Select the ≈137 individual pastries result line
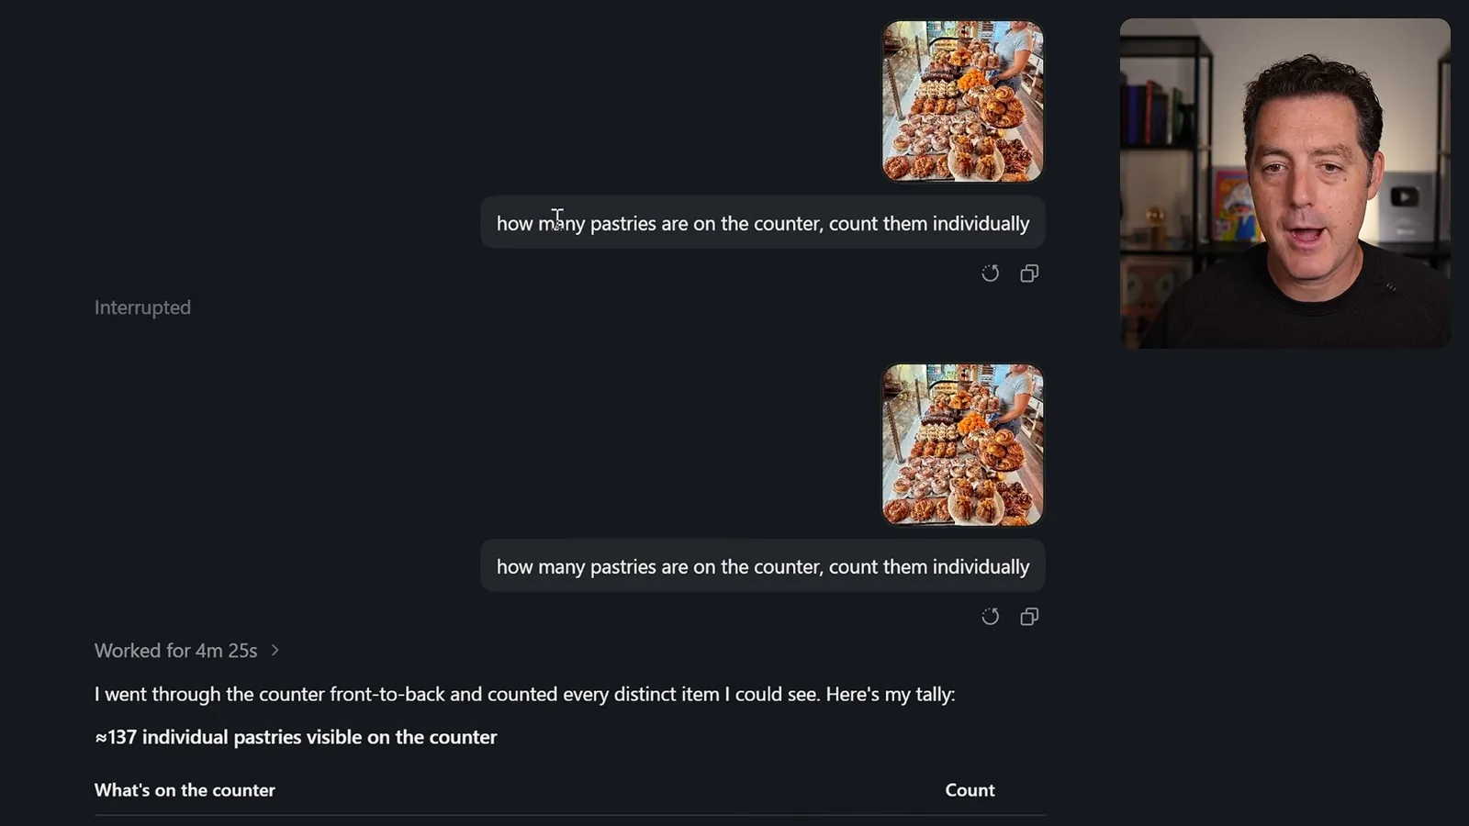The height and width of the screenshot is (826, 1469). [296, 737]
